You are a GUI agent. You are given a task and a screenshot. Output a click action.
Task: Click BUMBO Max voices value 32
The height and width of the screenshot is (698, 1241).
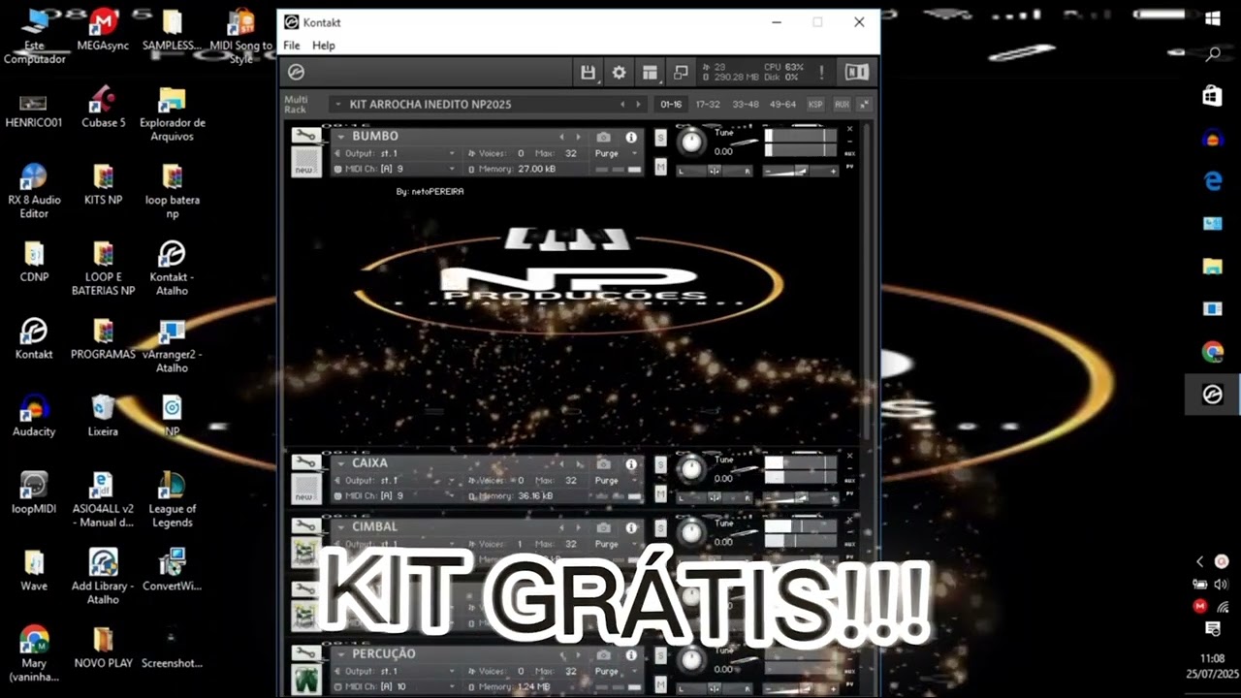click(x=571, y=153)
